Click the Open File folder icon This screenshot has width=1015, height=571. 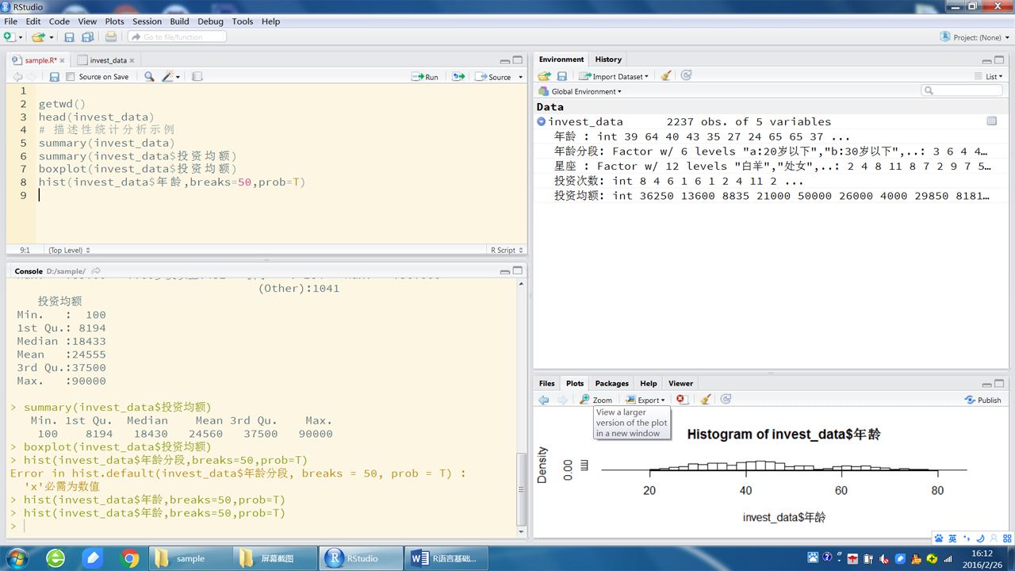coord(37,36)
